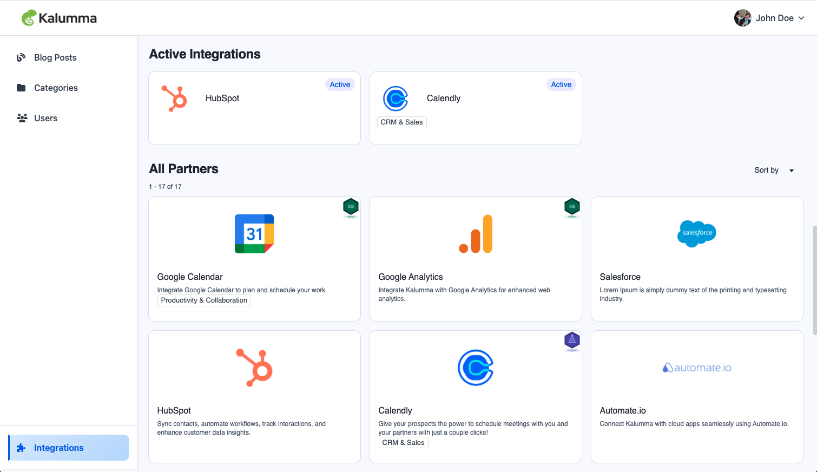Click Automate.io description text
The width and height of the screenshot is (817, 472).
click(x=694, y=424)
